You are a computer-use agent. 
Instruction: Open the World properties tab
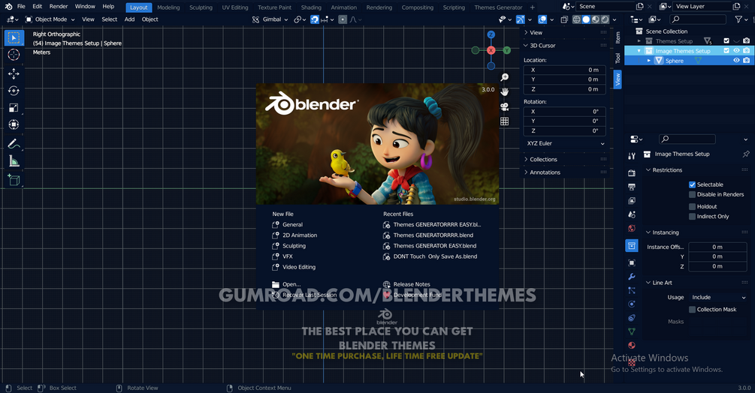click(x=632, y=228)
